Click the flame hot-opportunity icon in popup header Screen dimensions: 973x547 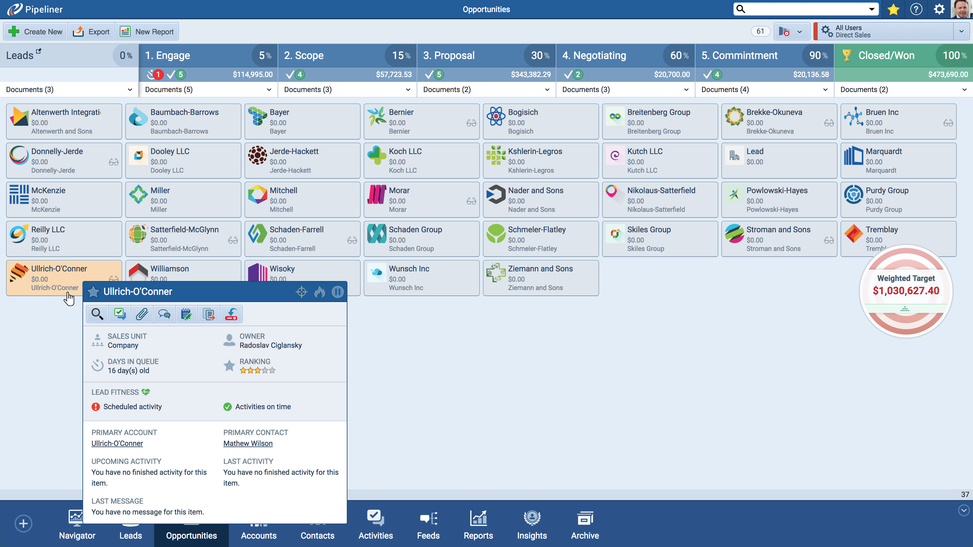(x=319, y=292)
